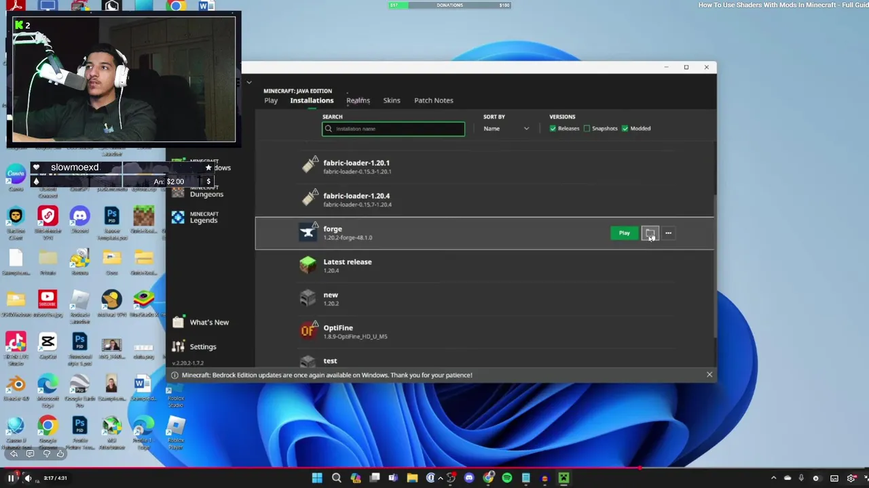This screenshot has height=488, width=869.
Task: Open Minecraft Legends from the sidebar
Action: (196, 217)
